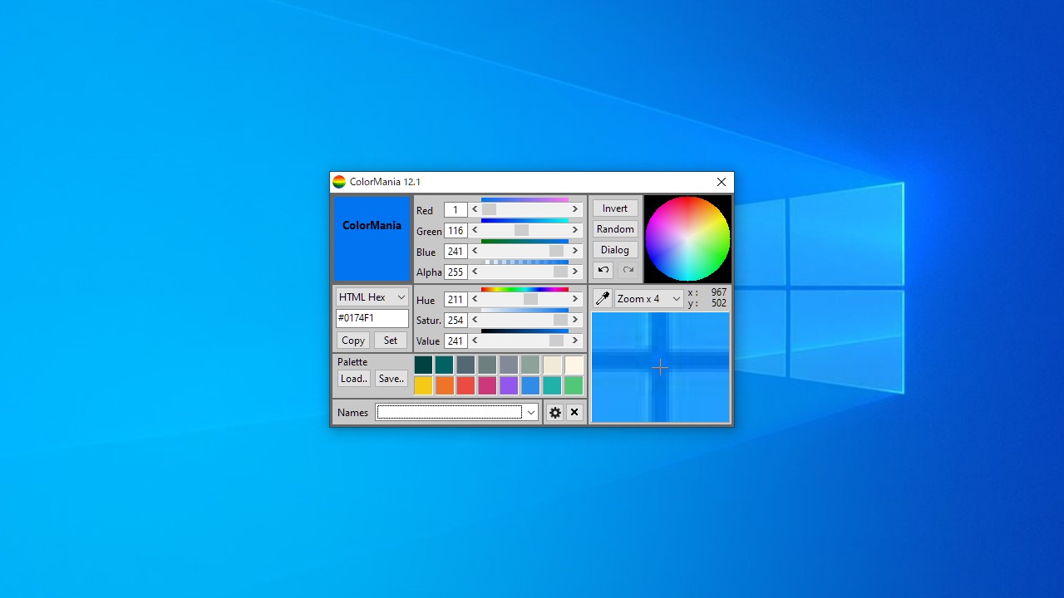Select the rightmost cream palette swatch

574,365
